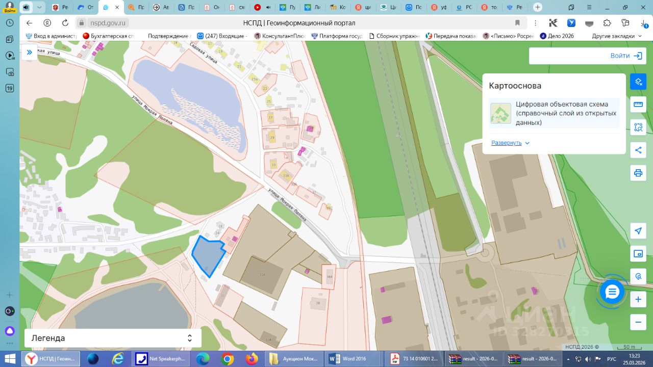Open the Другие закладки bookmarks folder
653x367 pixels.
point(617,36)
